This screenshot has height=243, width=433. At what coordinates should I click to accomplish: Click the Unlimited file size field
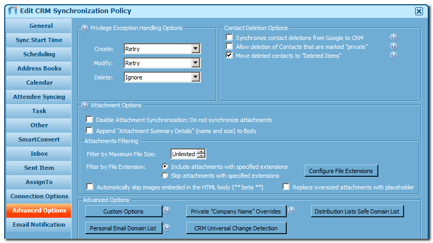click(x=184, y=154)
